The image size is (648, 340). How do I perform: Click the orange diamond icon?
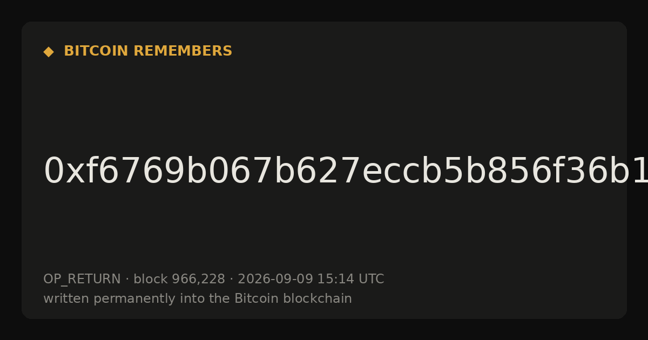click(x=49, y=52)
